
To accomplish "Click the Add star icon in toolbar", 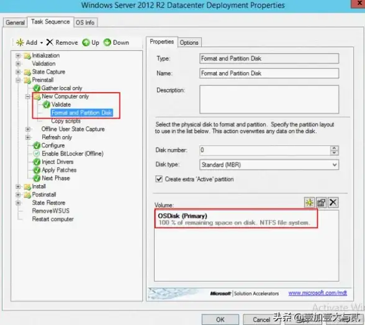I will [20, 42].
